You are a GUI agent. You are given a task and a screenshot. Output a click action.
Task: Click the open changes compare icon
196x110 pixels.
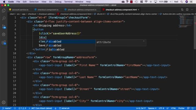[182, 9]
